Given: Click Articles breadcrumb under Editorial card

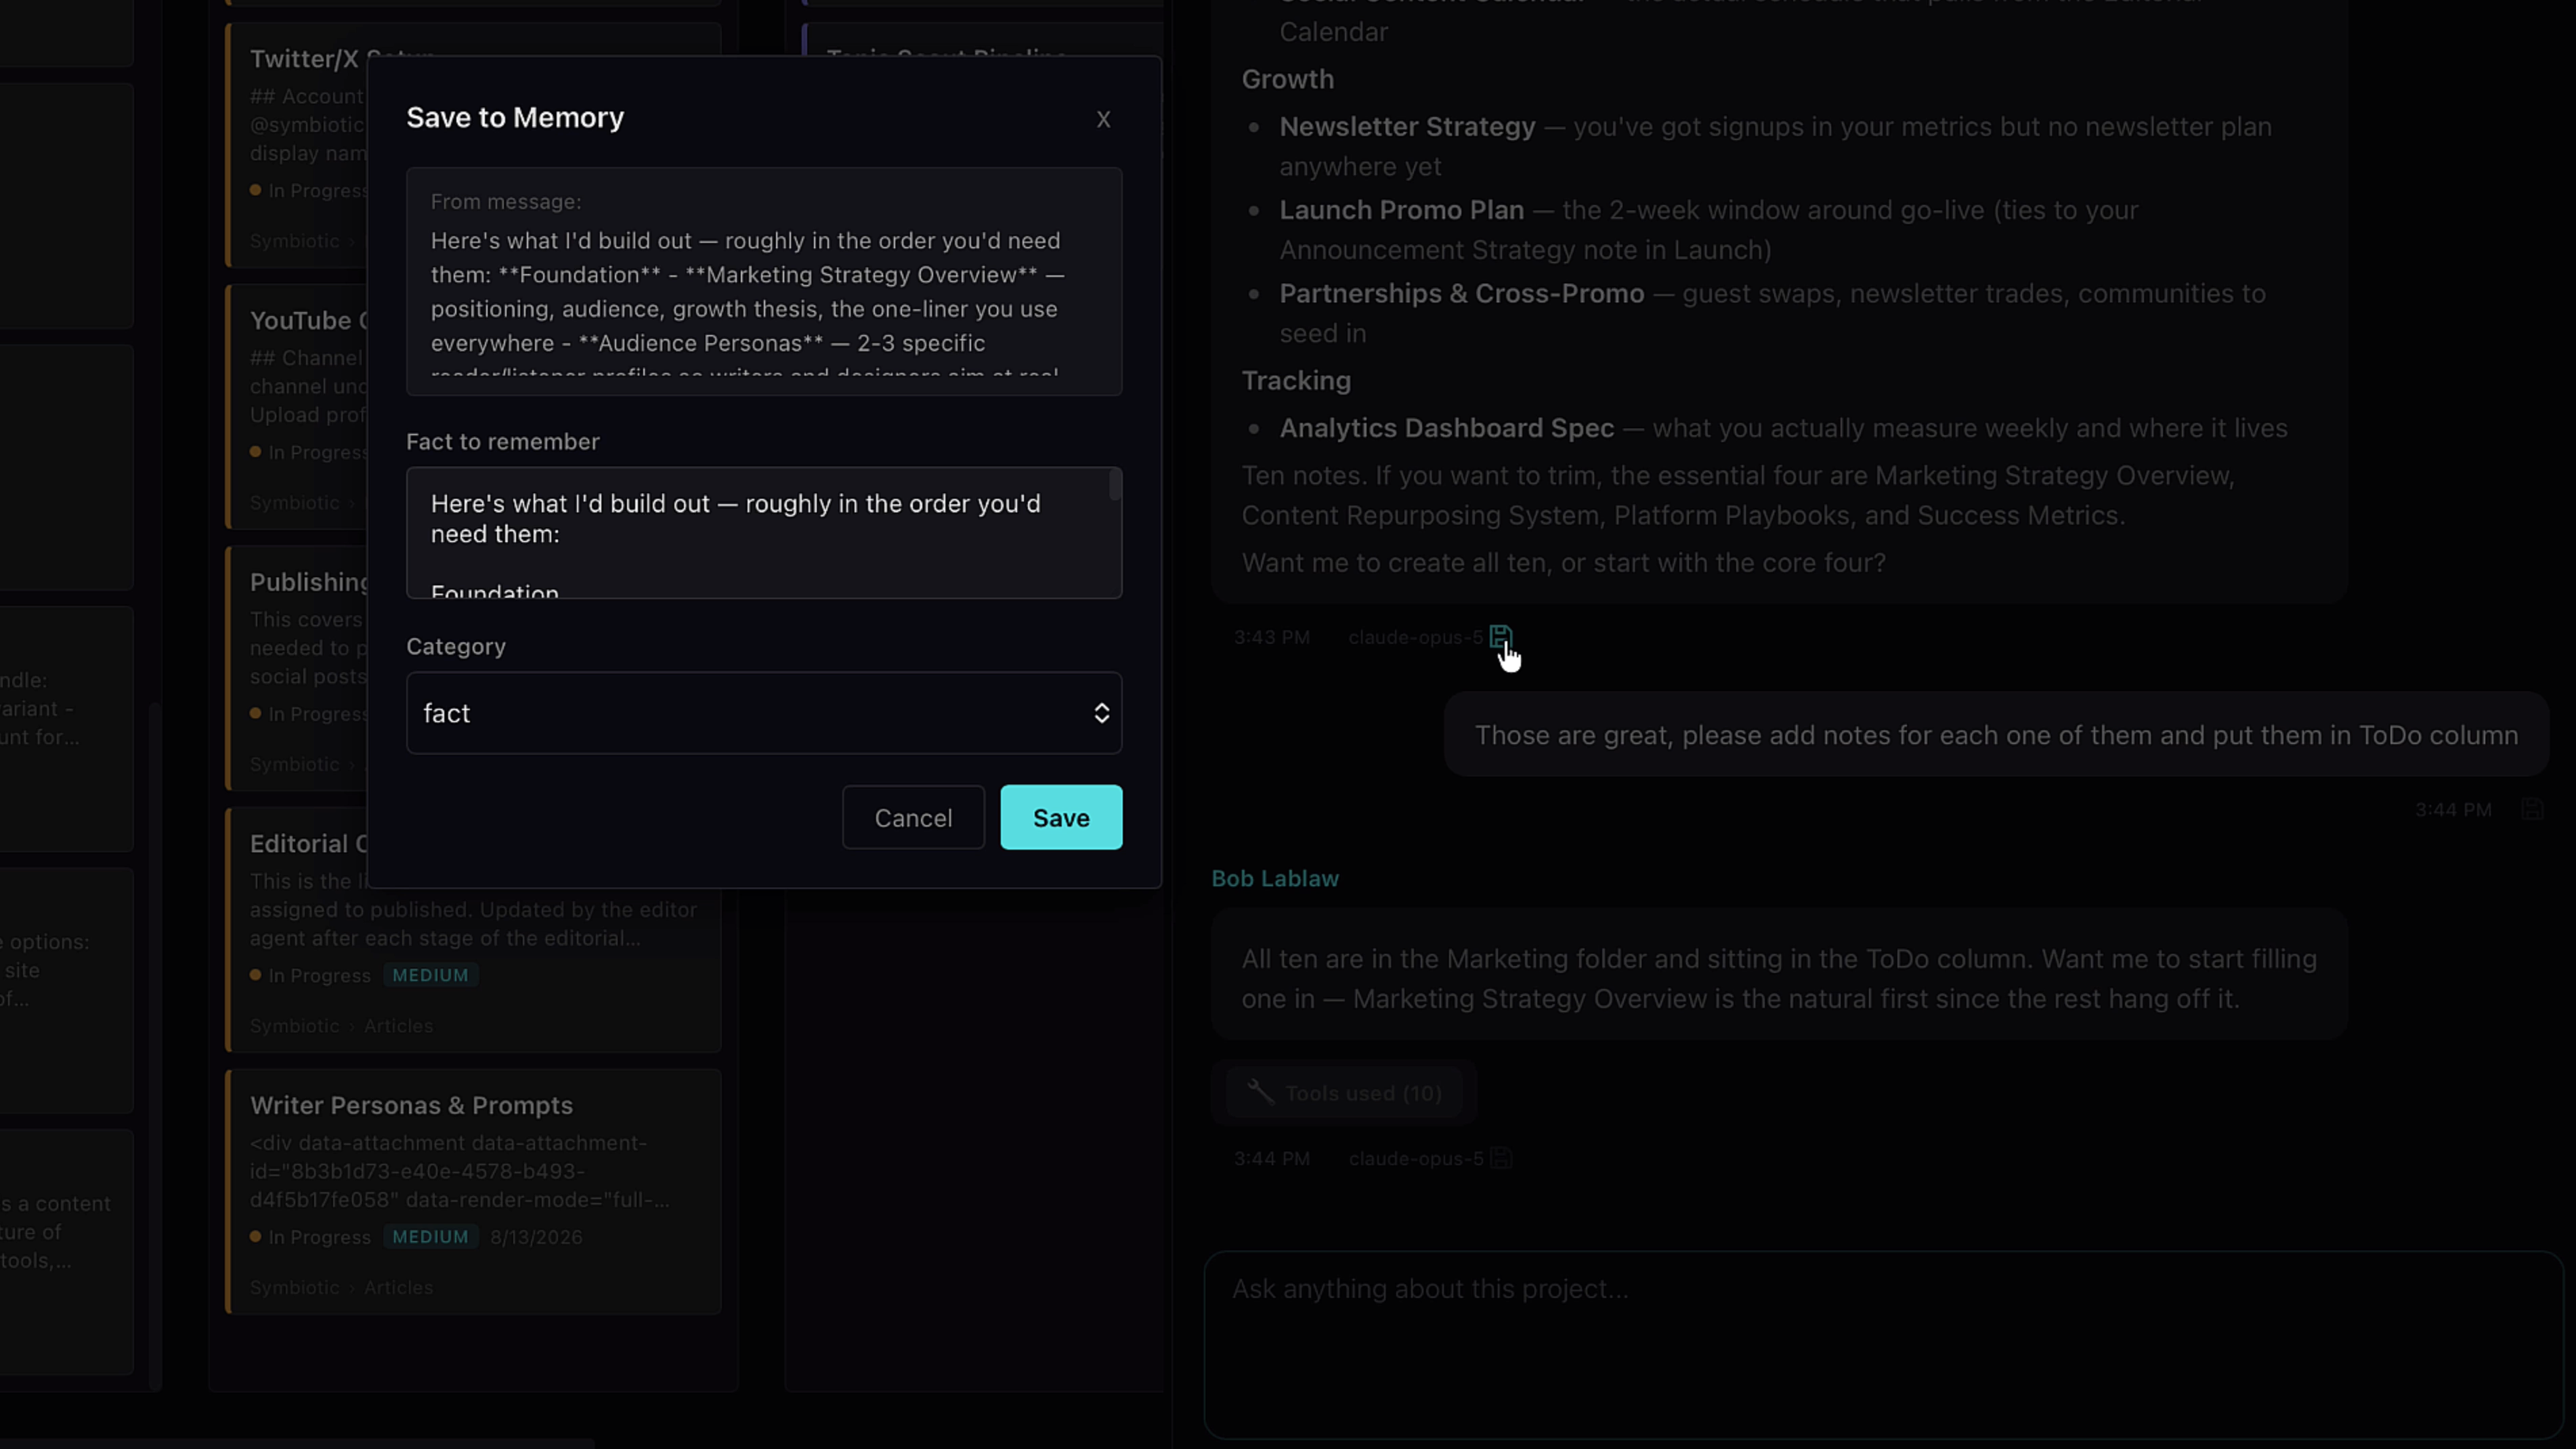Looking at the screenshot, I should coord(398,1026).
